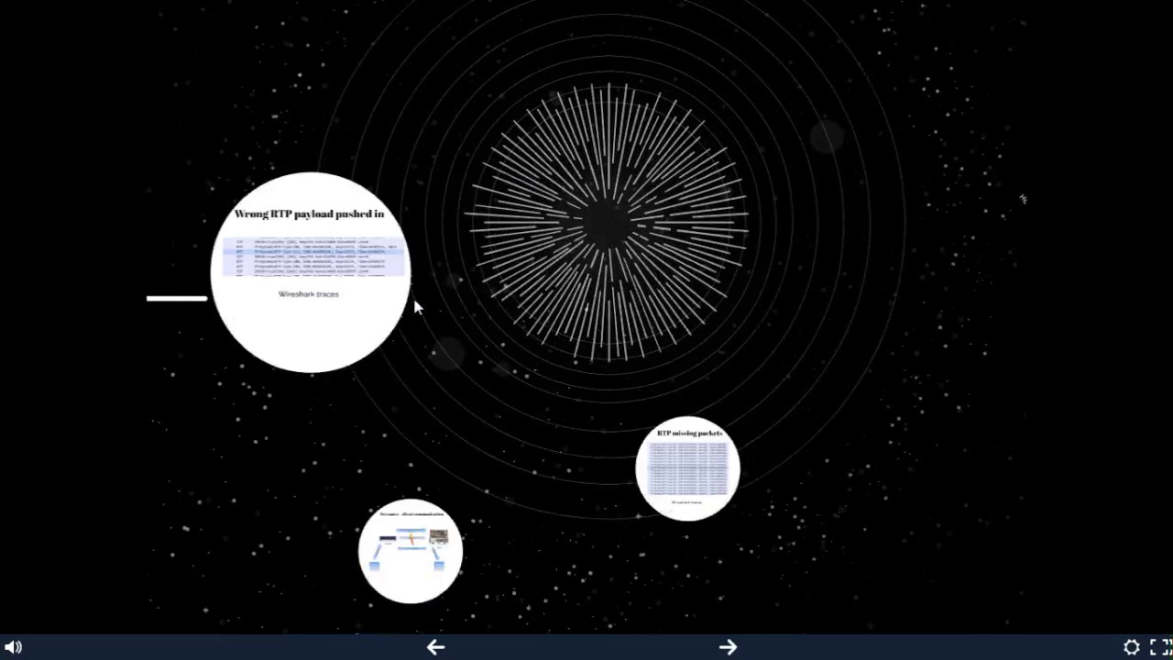Enter fullscreen mode using the corner-brackets icon

coord(1160,647)
